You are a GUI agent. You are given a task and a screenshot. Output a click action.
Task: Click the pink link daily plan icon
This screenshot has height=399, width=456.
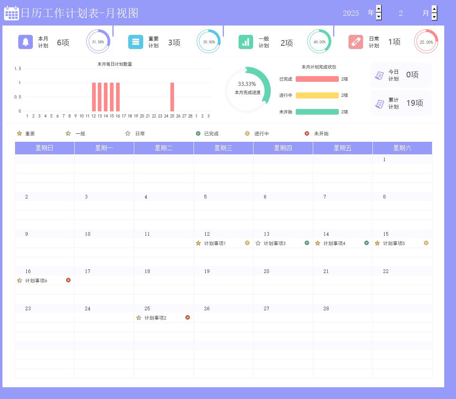point(356,42)
